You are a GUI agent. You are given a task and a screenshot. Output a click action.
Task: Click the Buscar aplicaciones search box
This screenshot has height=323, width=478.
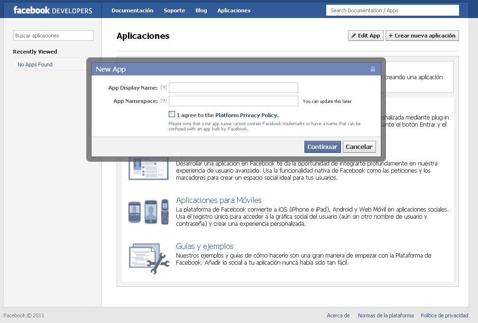[x=53, y=36]
